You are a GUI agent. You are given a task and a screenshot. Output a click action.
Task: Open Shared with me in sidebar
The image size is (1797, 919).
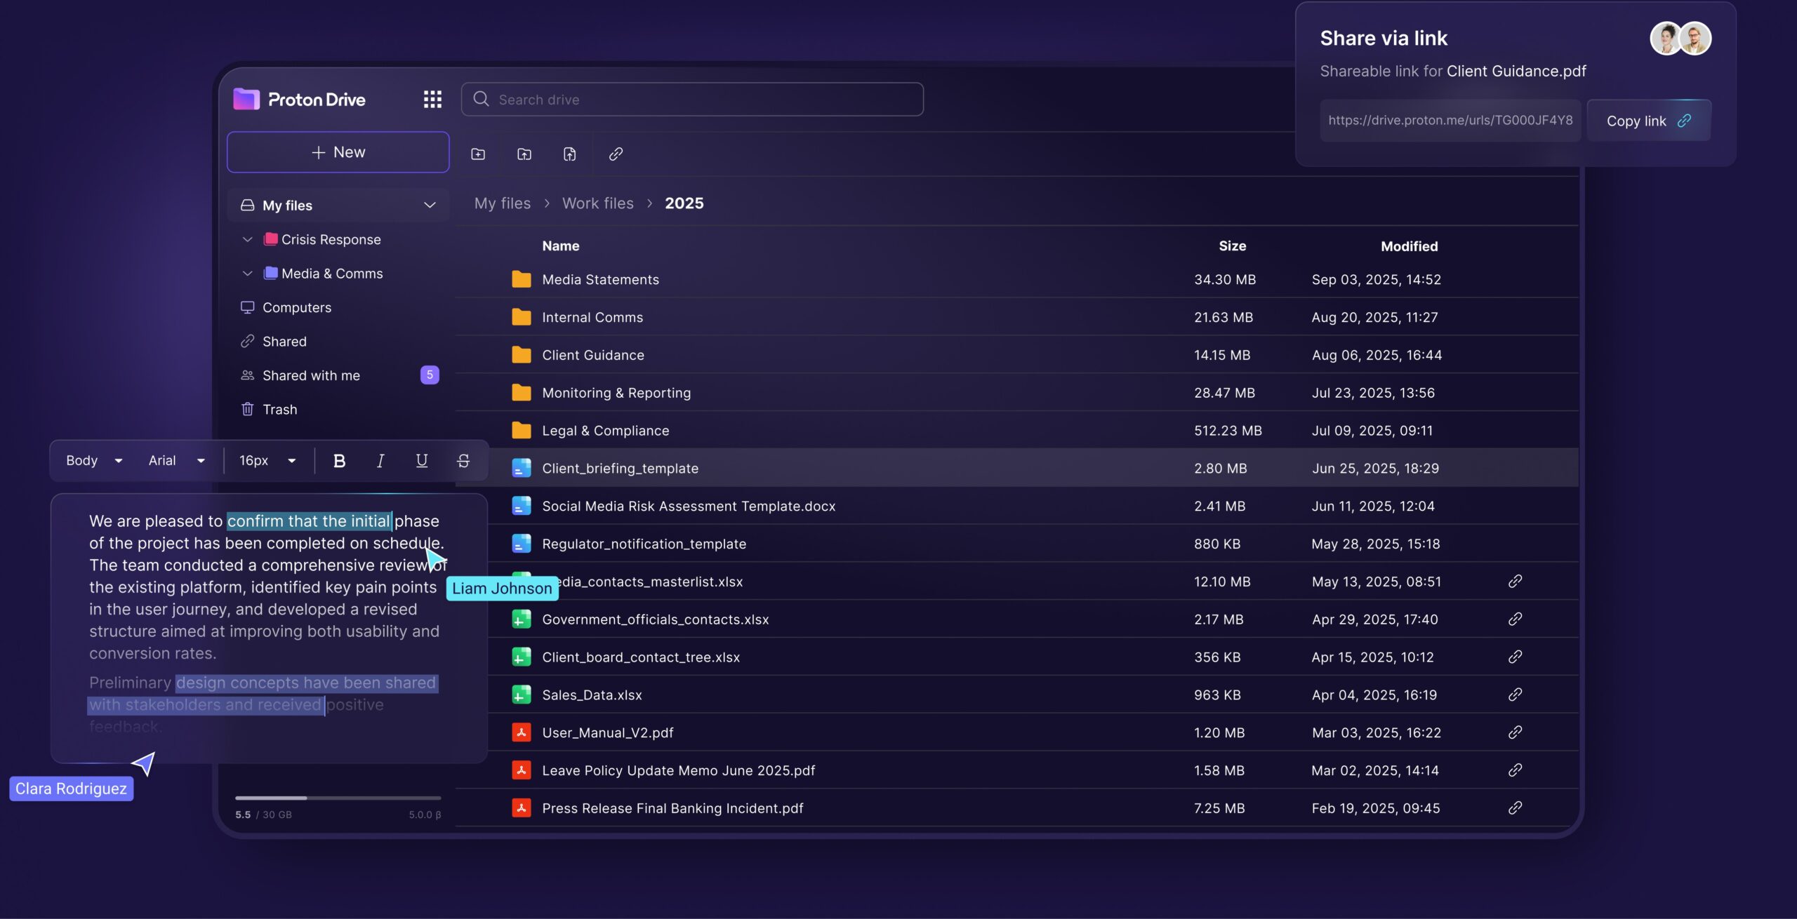click(311, 375)
